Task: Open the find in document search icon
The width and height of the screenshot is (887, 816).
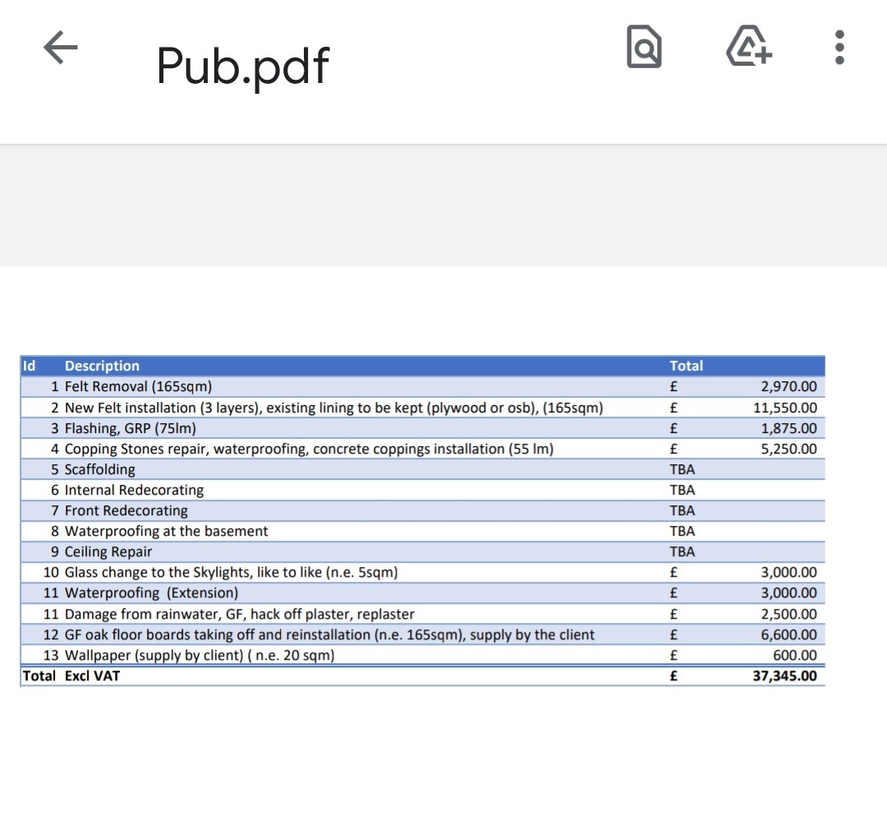Action: point(644,47)
